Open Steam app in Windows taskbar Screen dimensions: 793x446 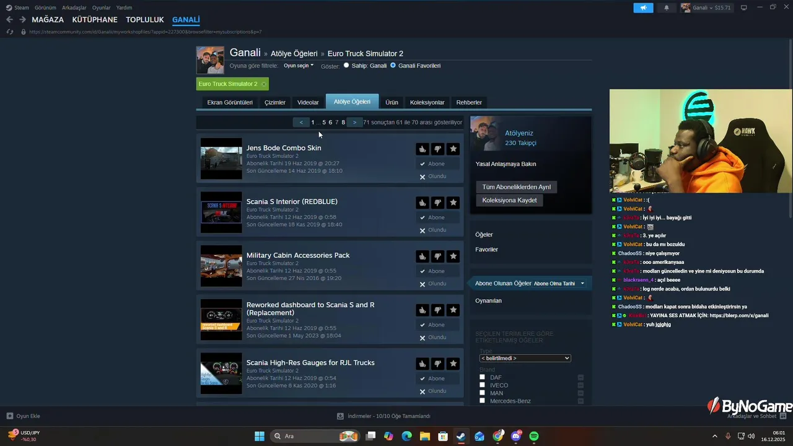click(x=461, y=436)
